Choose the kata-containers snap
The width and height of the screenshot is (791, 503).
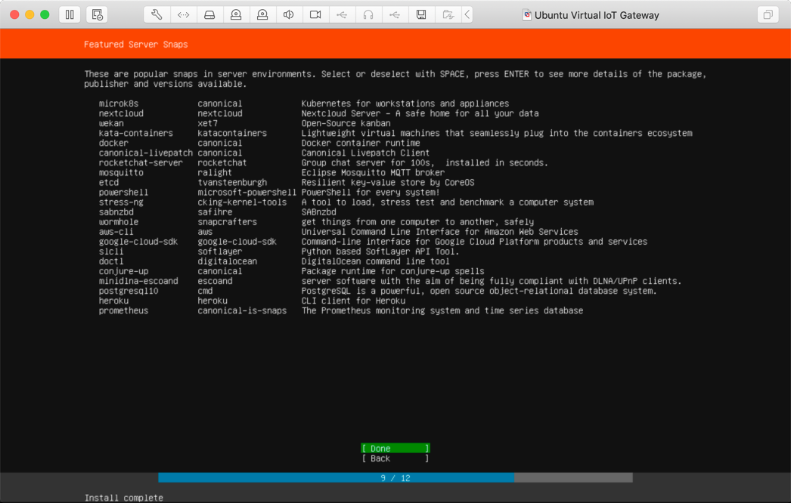tap(395, 133)
